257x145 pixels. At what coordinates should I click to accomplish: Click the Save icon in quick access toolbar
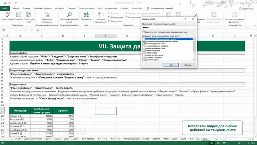5,3
